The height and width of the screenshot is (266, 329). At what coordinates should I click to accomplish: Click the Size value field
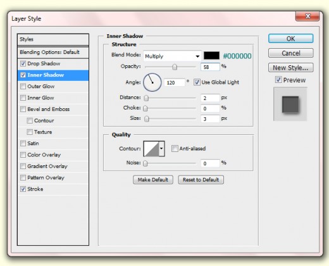coord(210,119)
